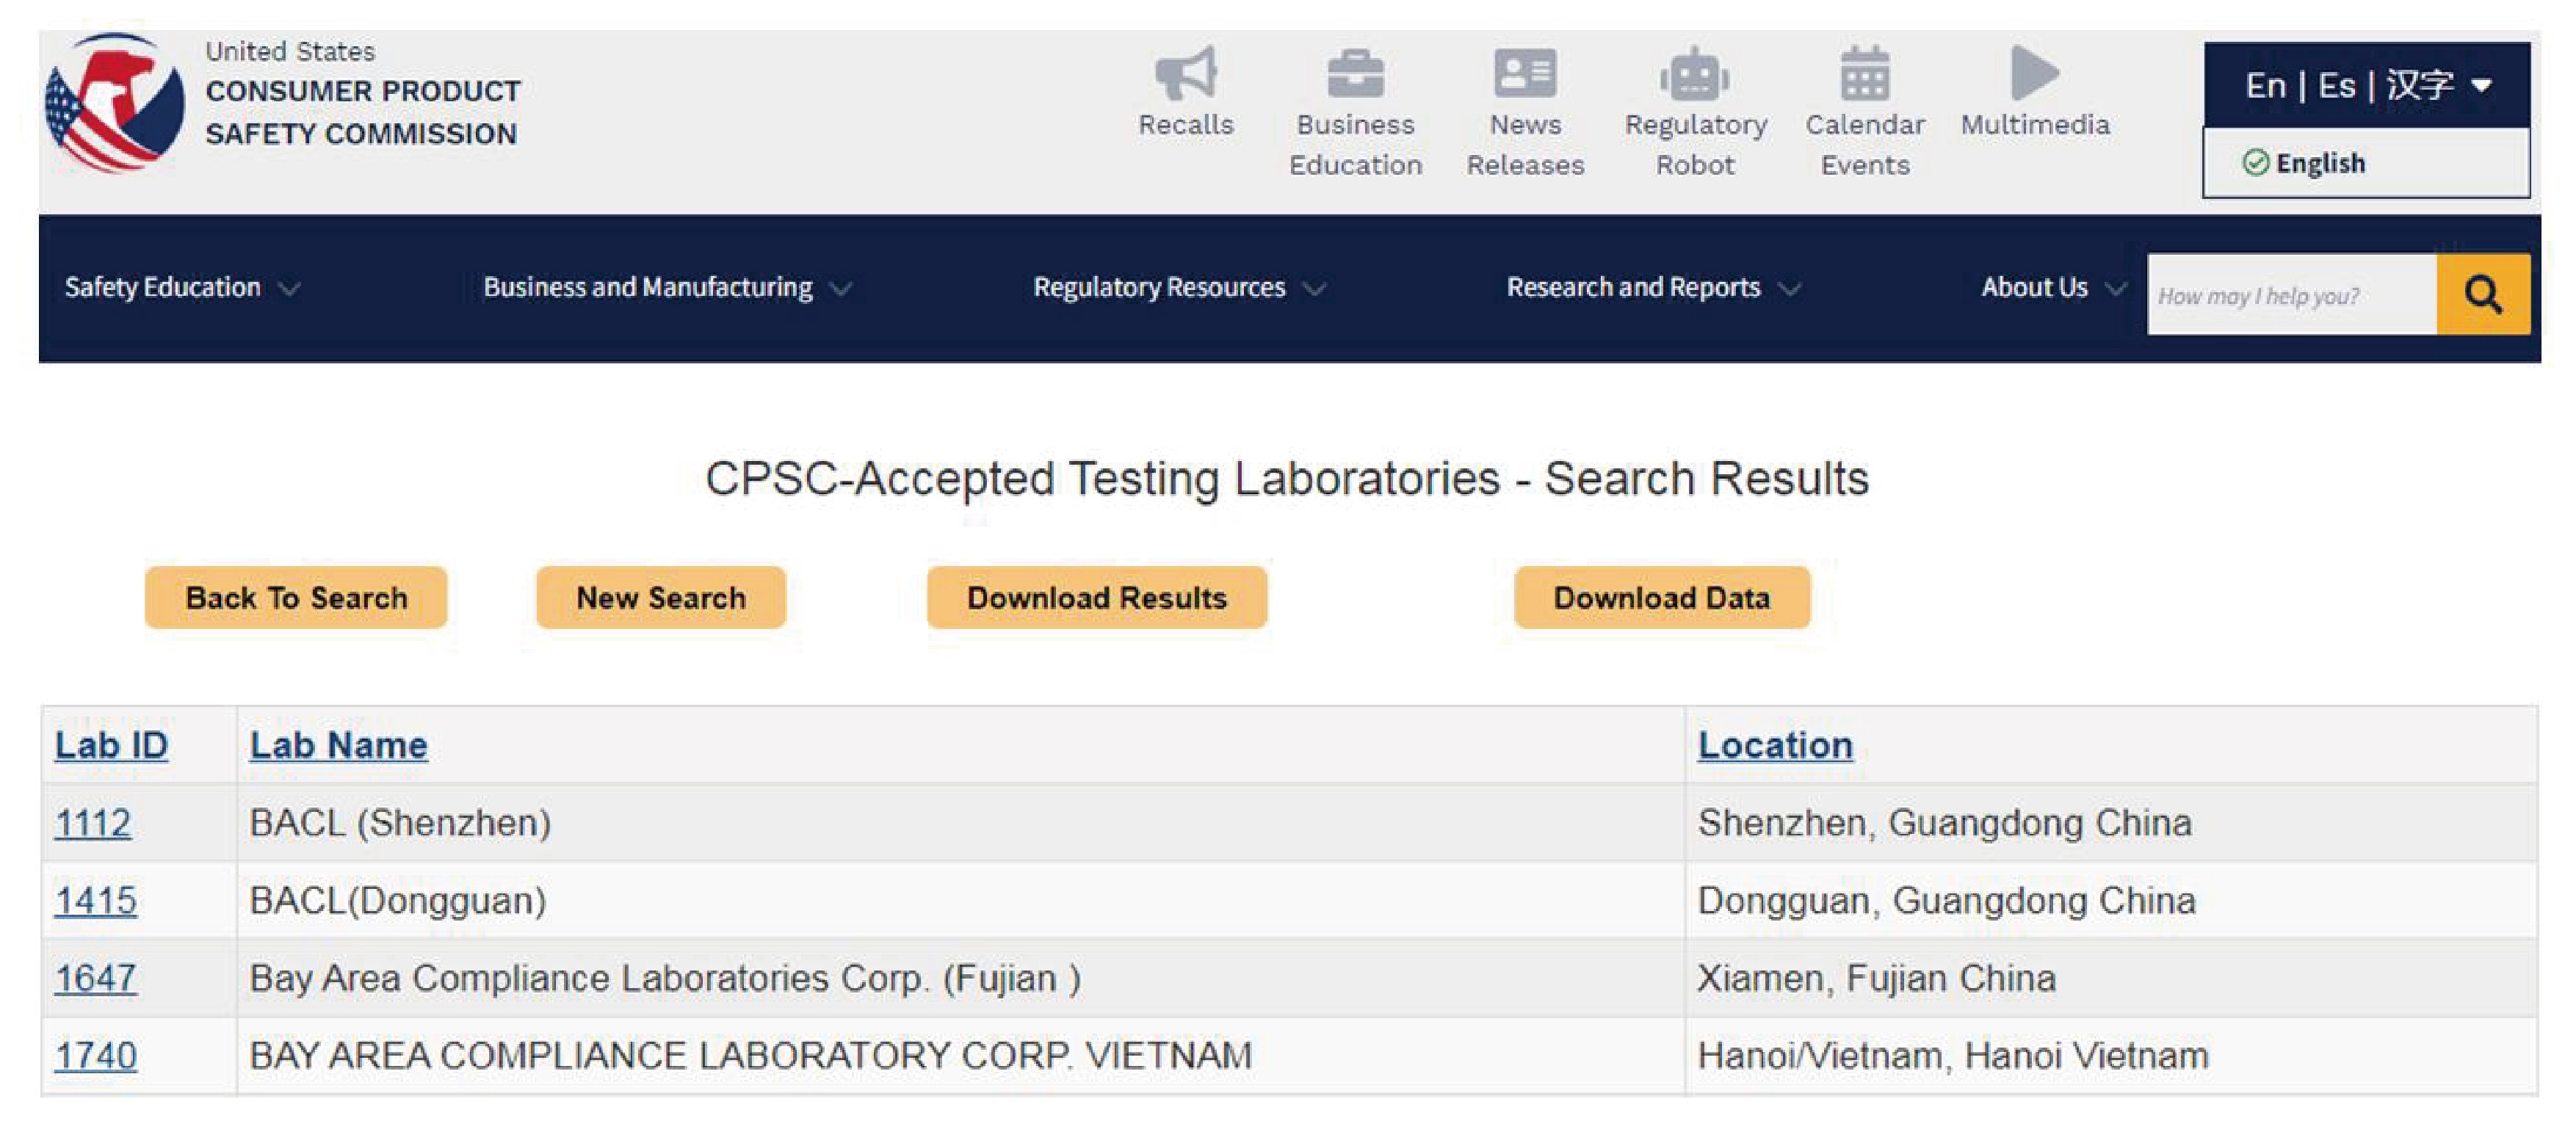Click the magnifying glass search button
The image size is (2576, 1132).
pos(2483,294)
